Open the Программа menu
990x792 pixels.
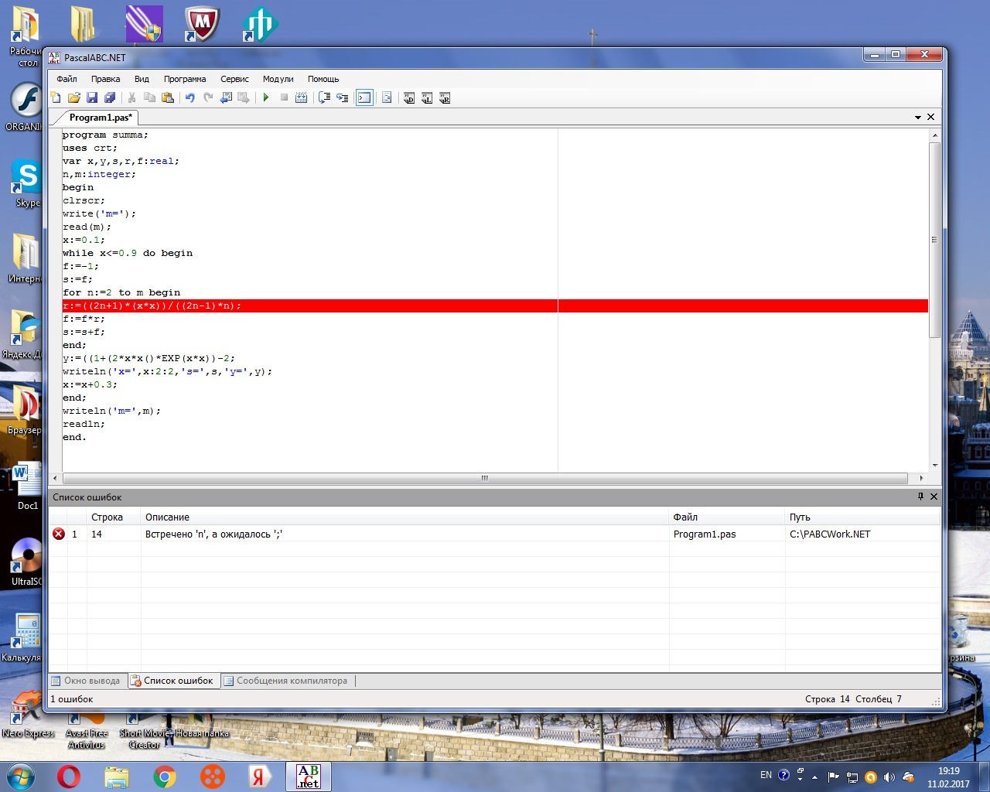[185, 79]
